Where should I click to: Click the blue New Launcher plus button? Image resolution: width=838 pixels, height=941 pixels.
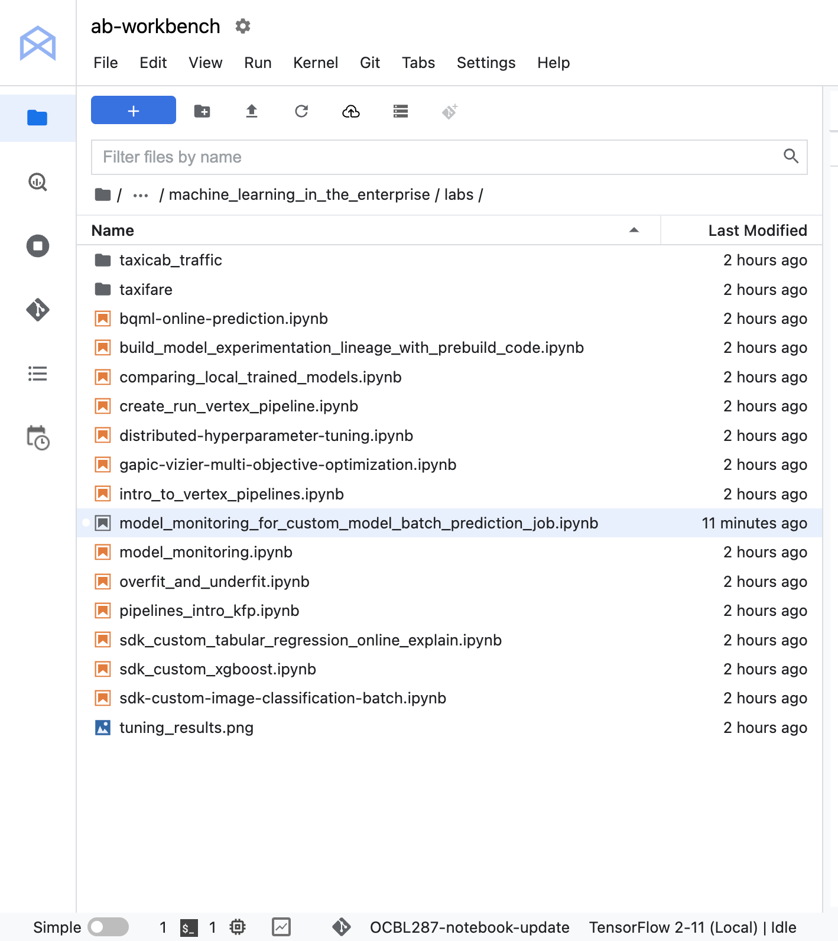[x=133, y=111]
